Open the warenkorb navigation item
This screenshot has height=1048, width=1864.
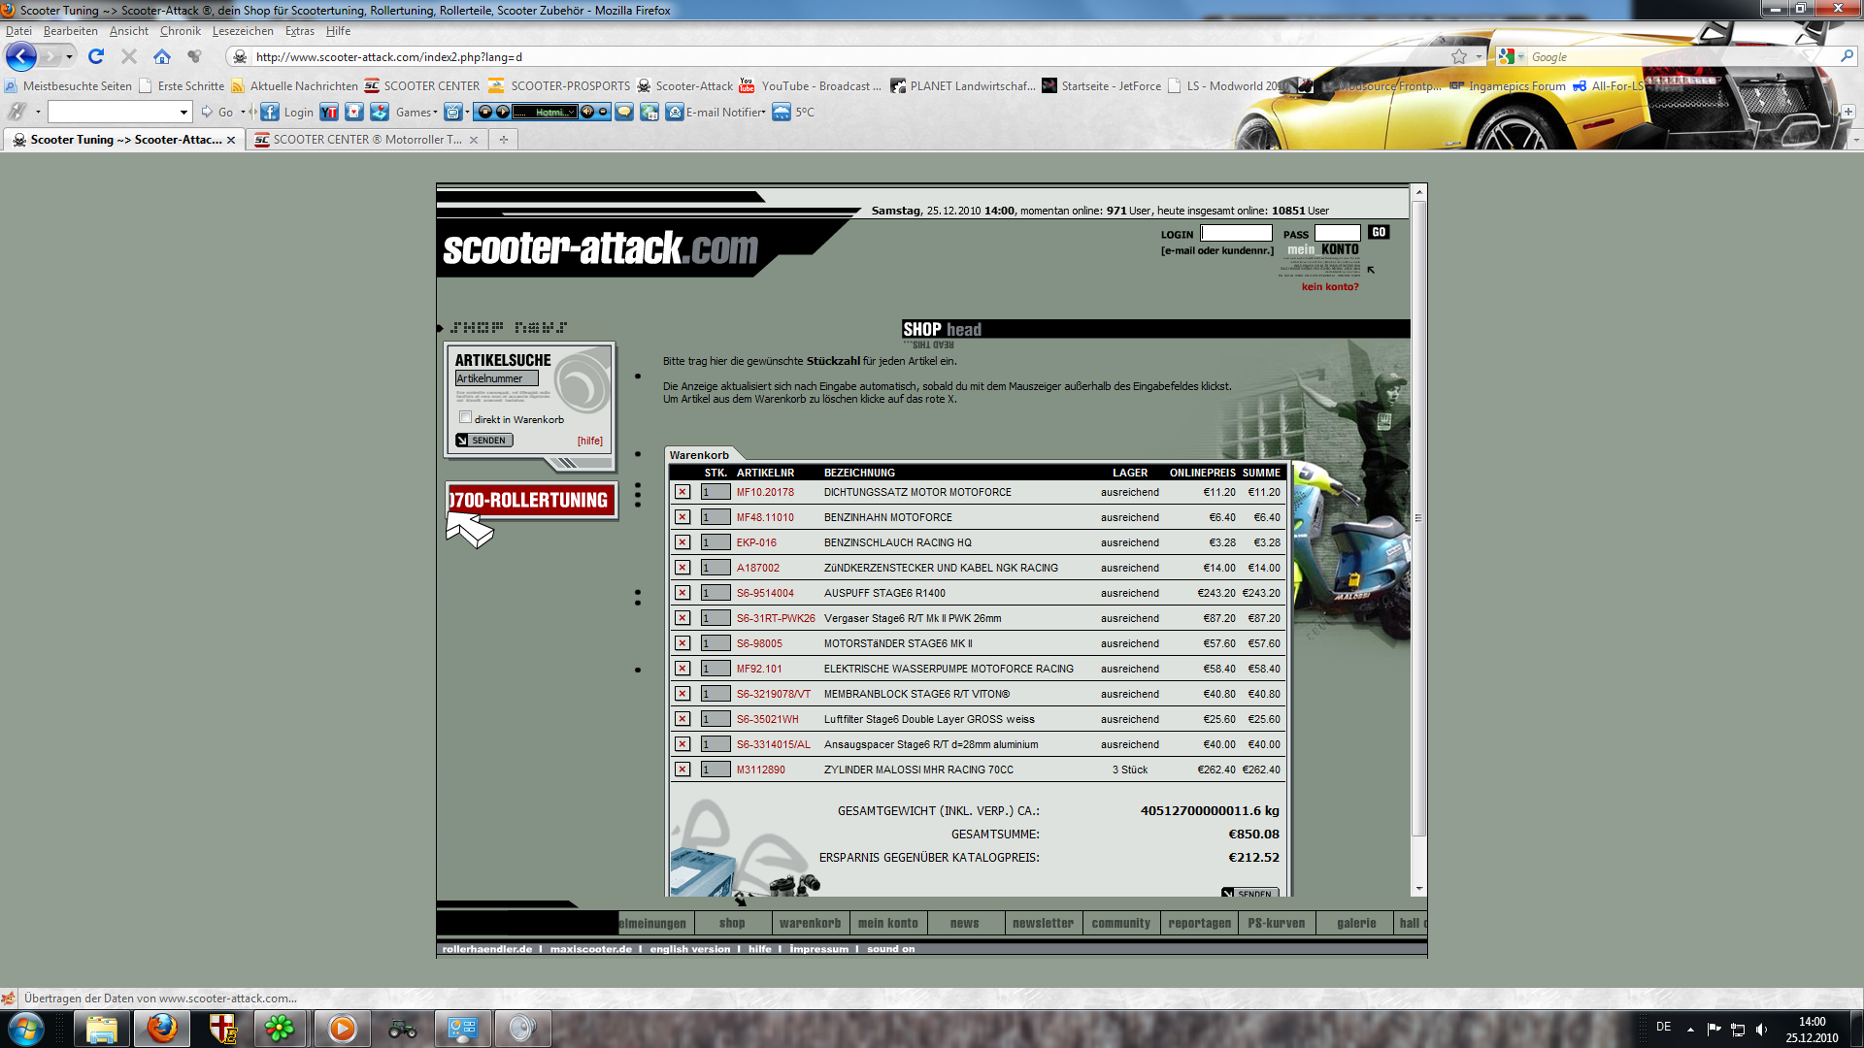[810, 924]
